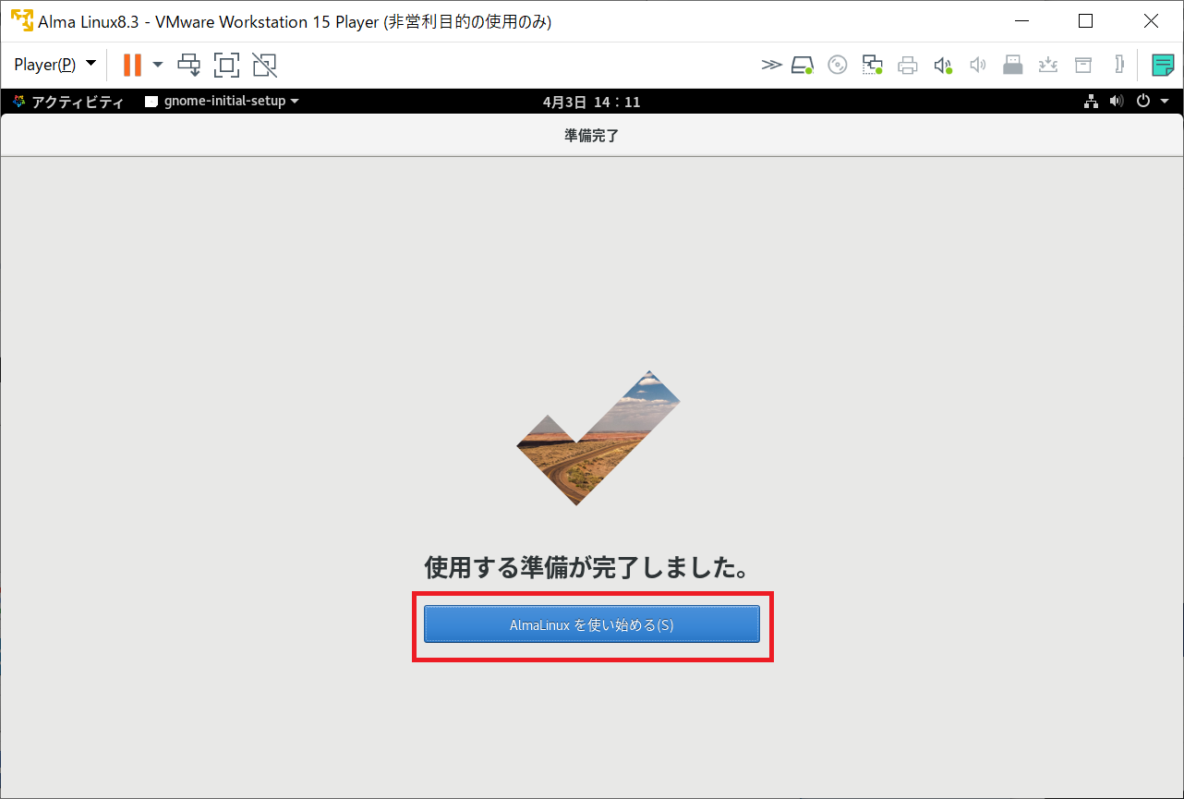The image size is (1184, 799).
Task: Pause the virtual machine with the orange pause icon
Action: 132,65
